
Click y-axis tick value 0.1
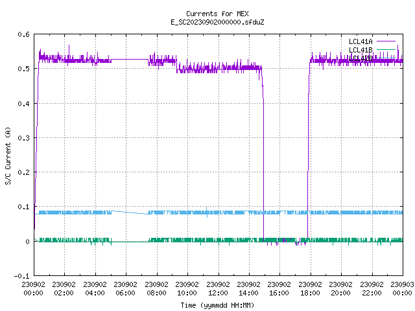pyautogui.click(x=23, y=207)
